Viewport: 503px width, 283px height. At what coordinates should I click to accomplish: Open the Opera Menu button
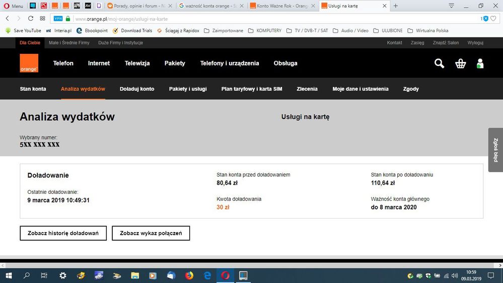13,6
